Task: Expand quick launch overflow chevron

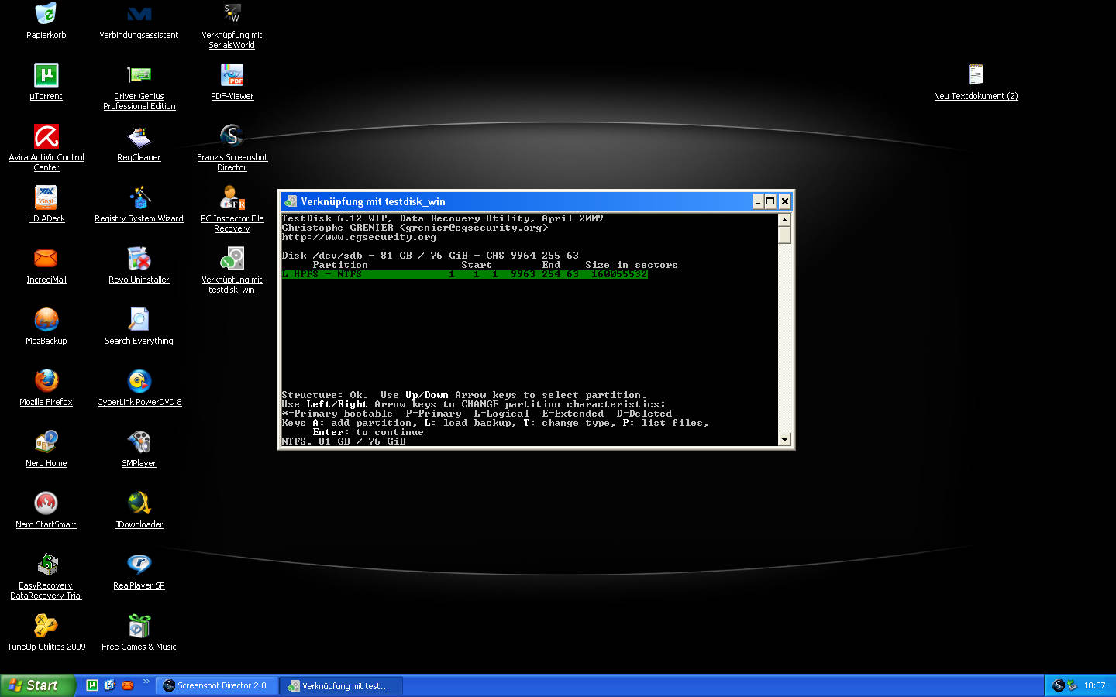Action: click(146, 682)
